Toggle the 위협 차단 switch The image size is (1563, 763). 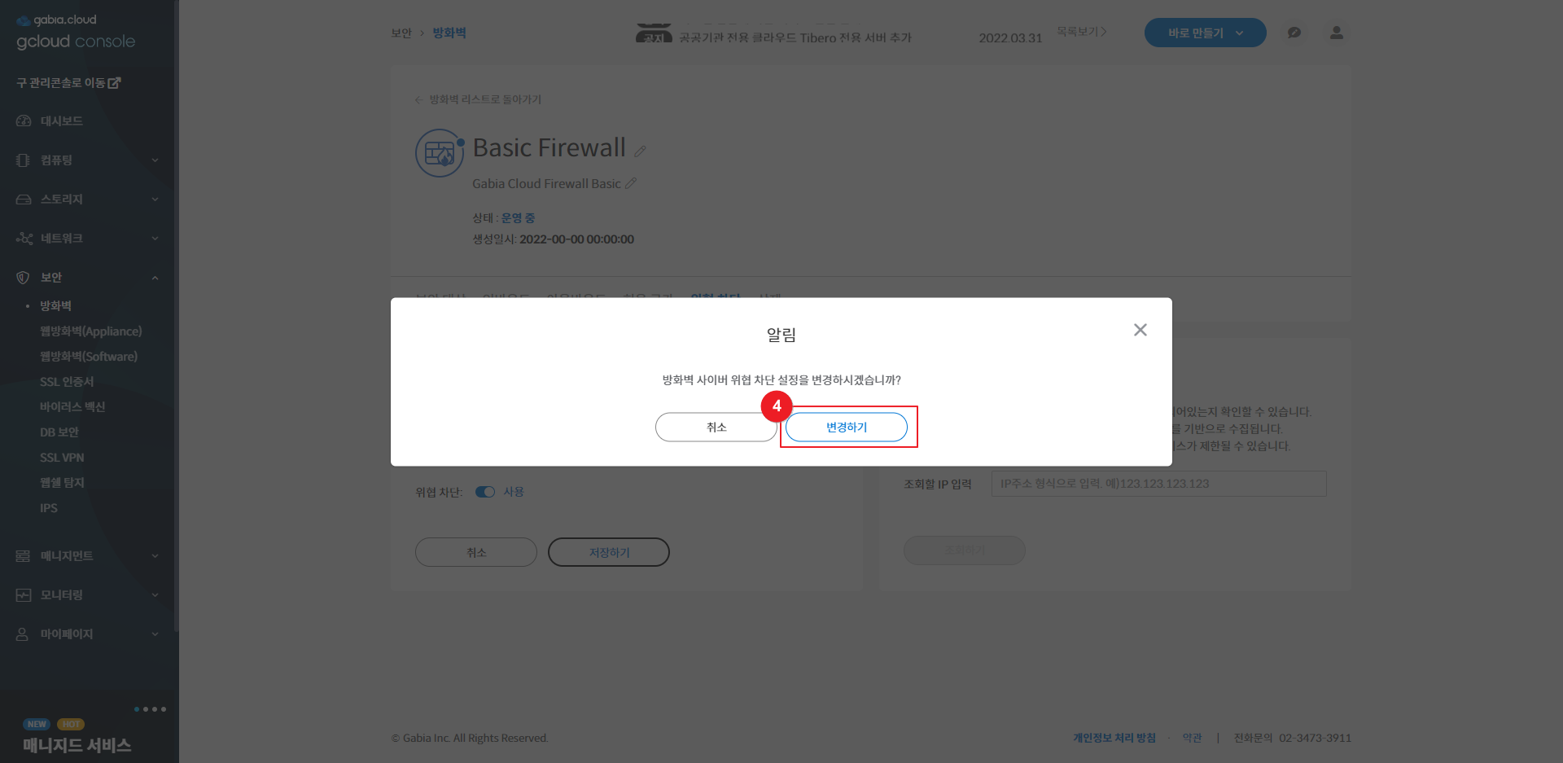point(485,492)
